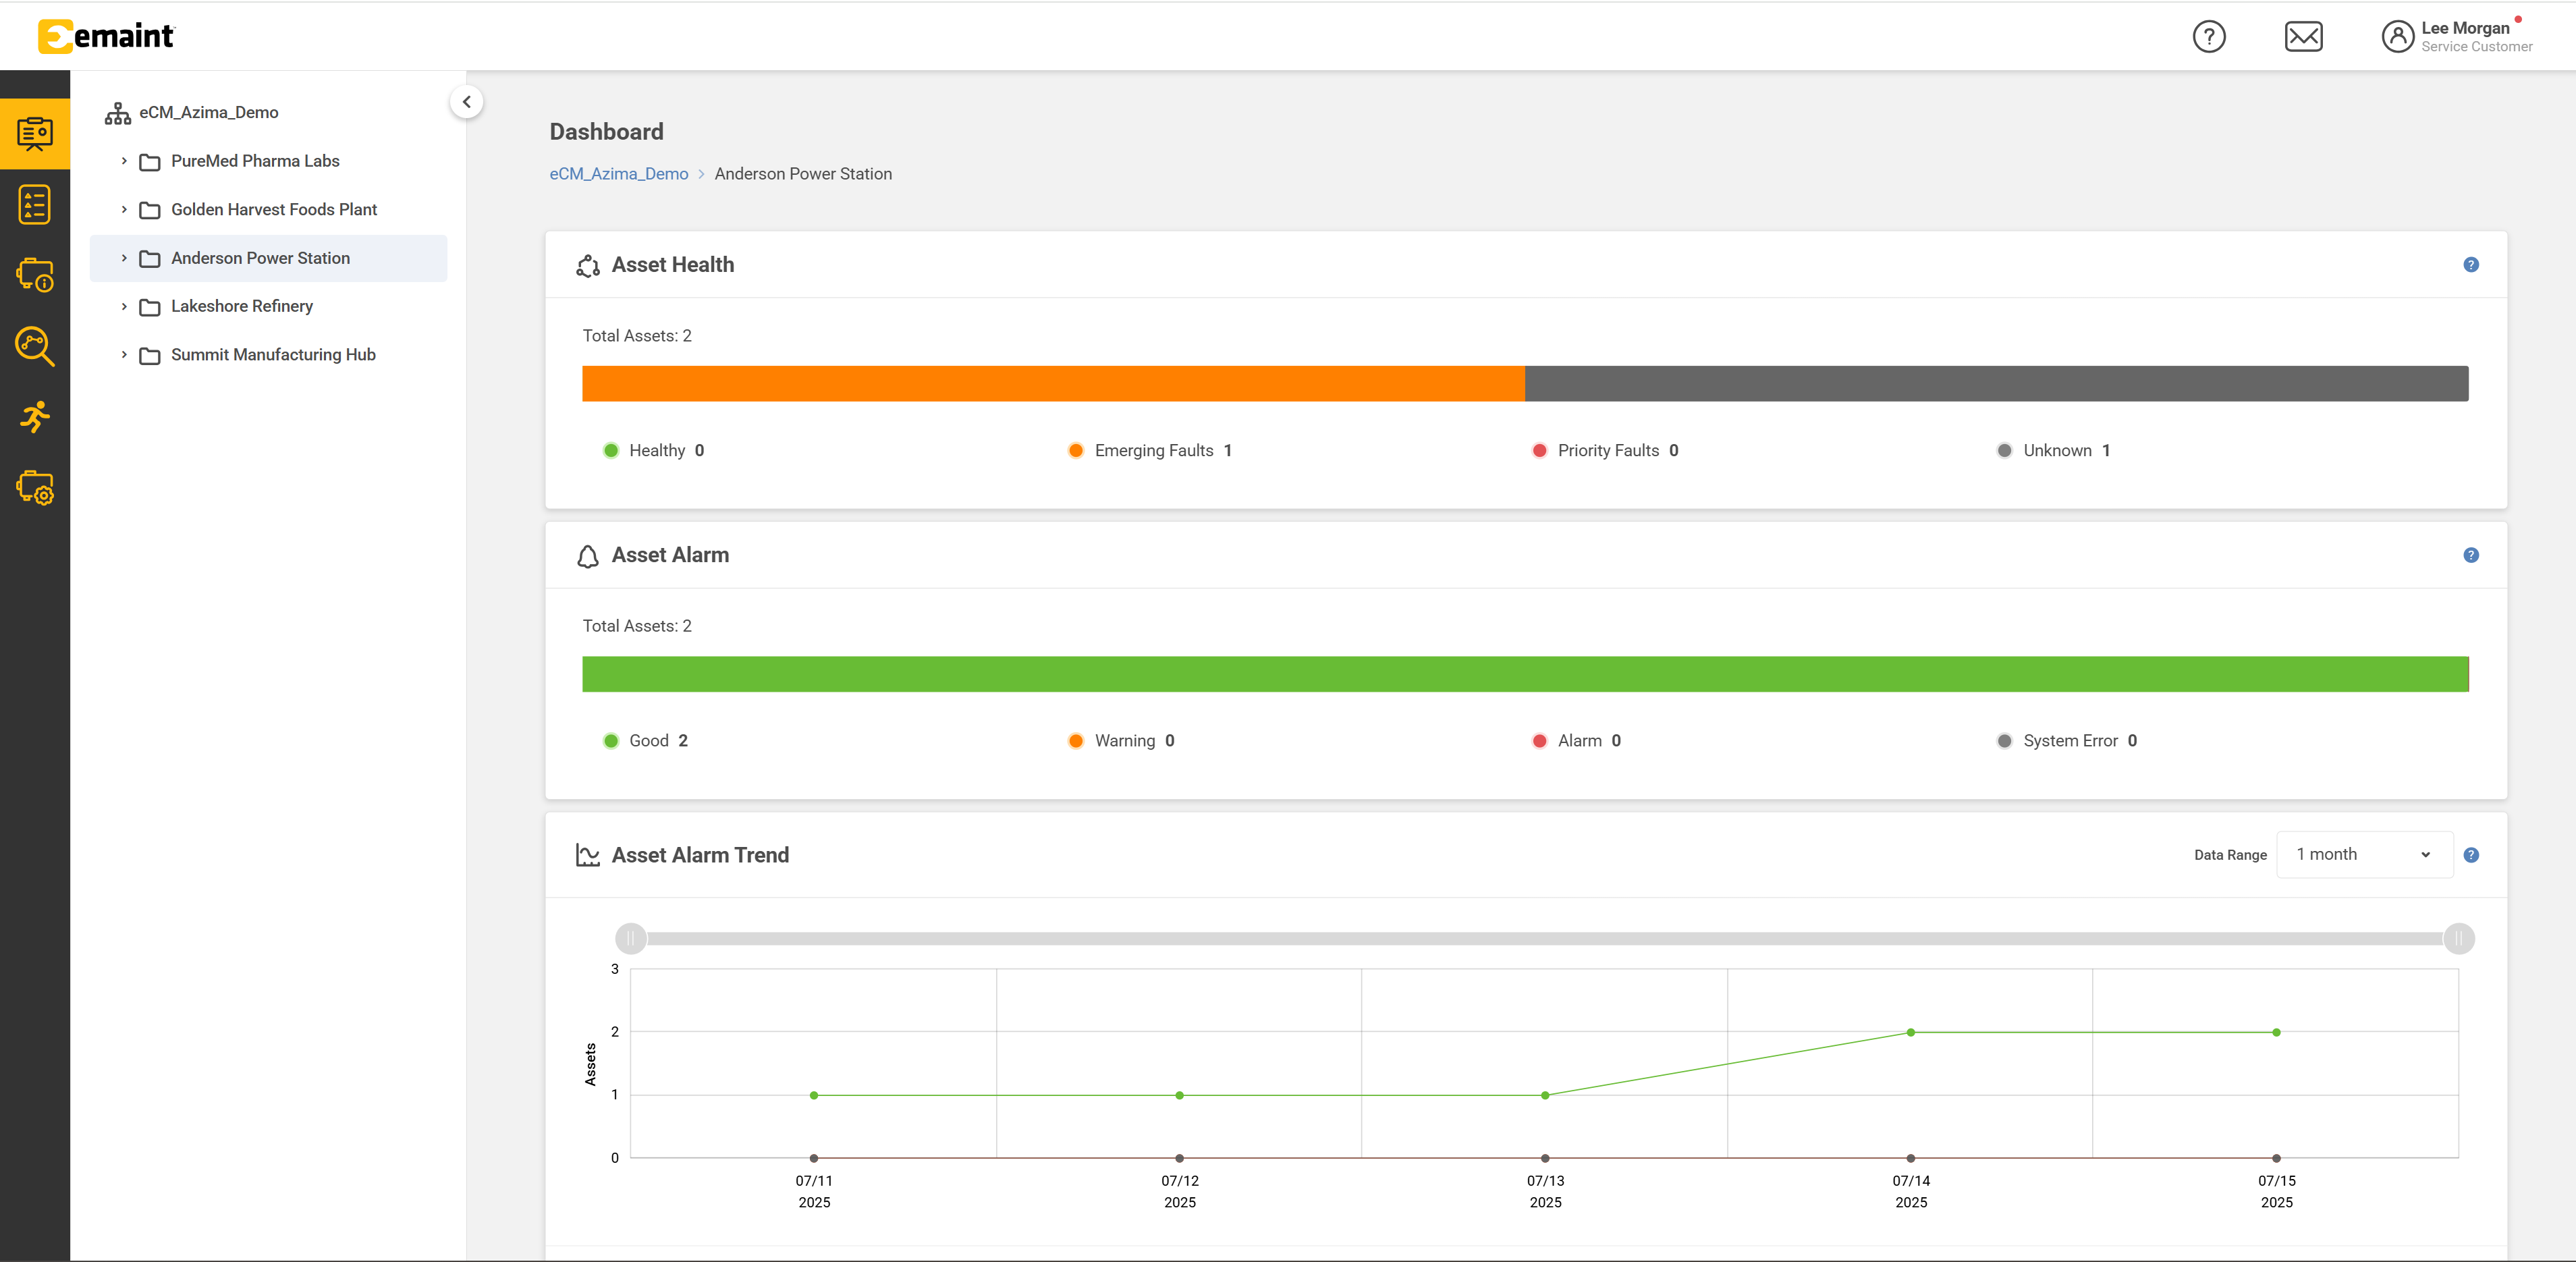Select Golden Harvest Foods Plant in the tree
The height and width of the screenshot is (1262, 2576).
tap(273, 209)
